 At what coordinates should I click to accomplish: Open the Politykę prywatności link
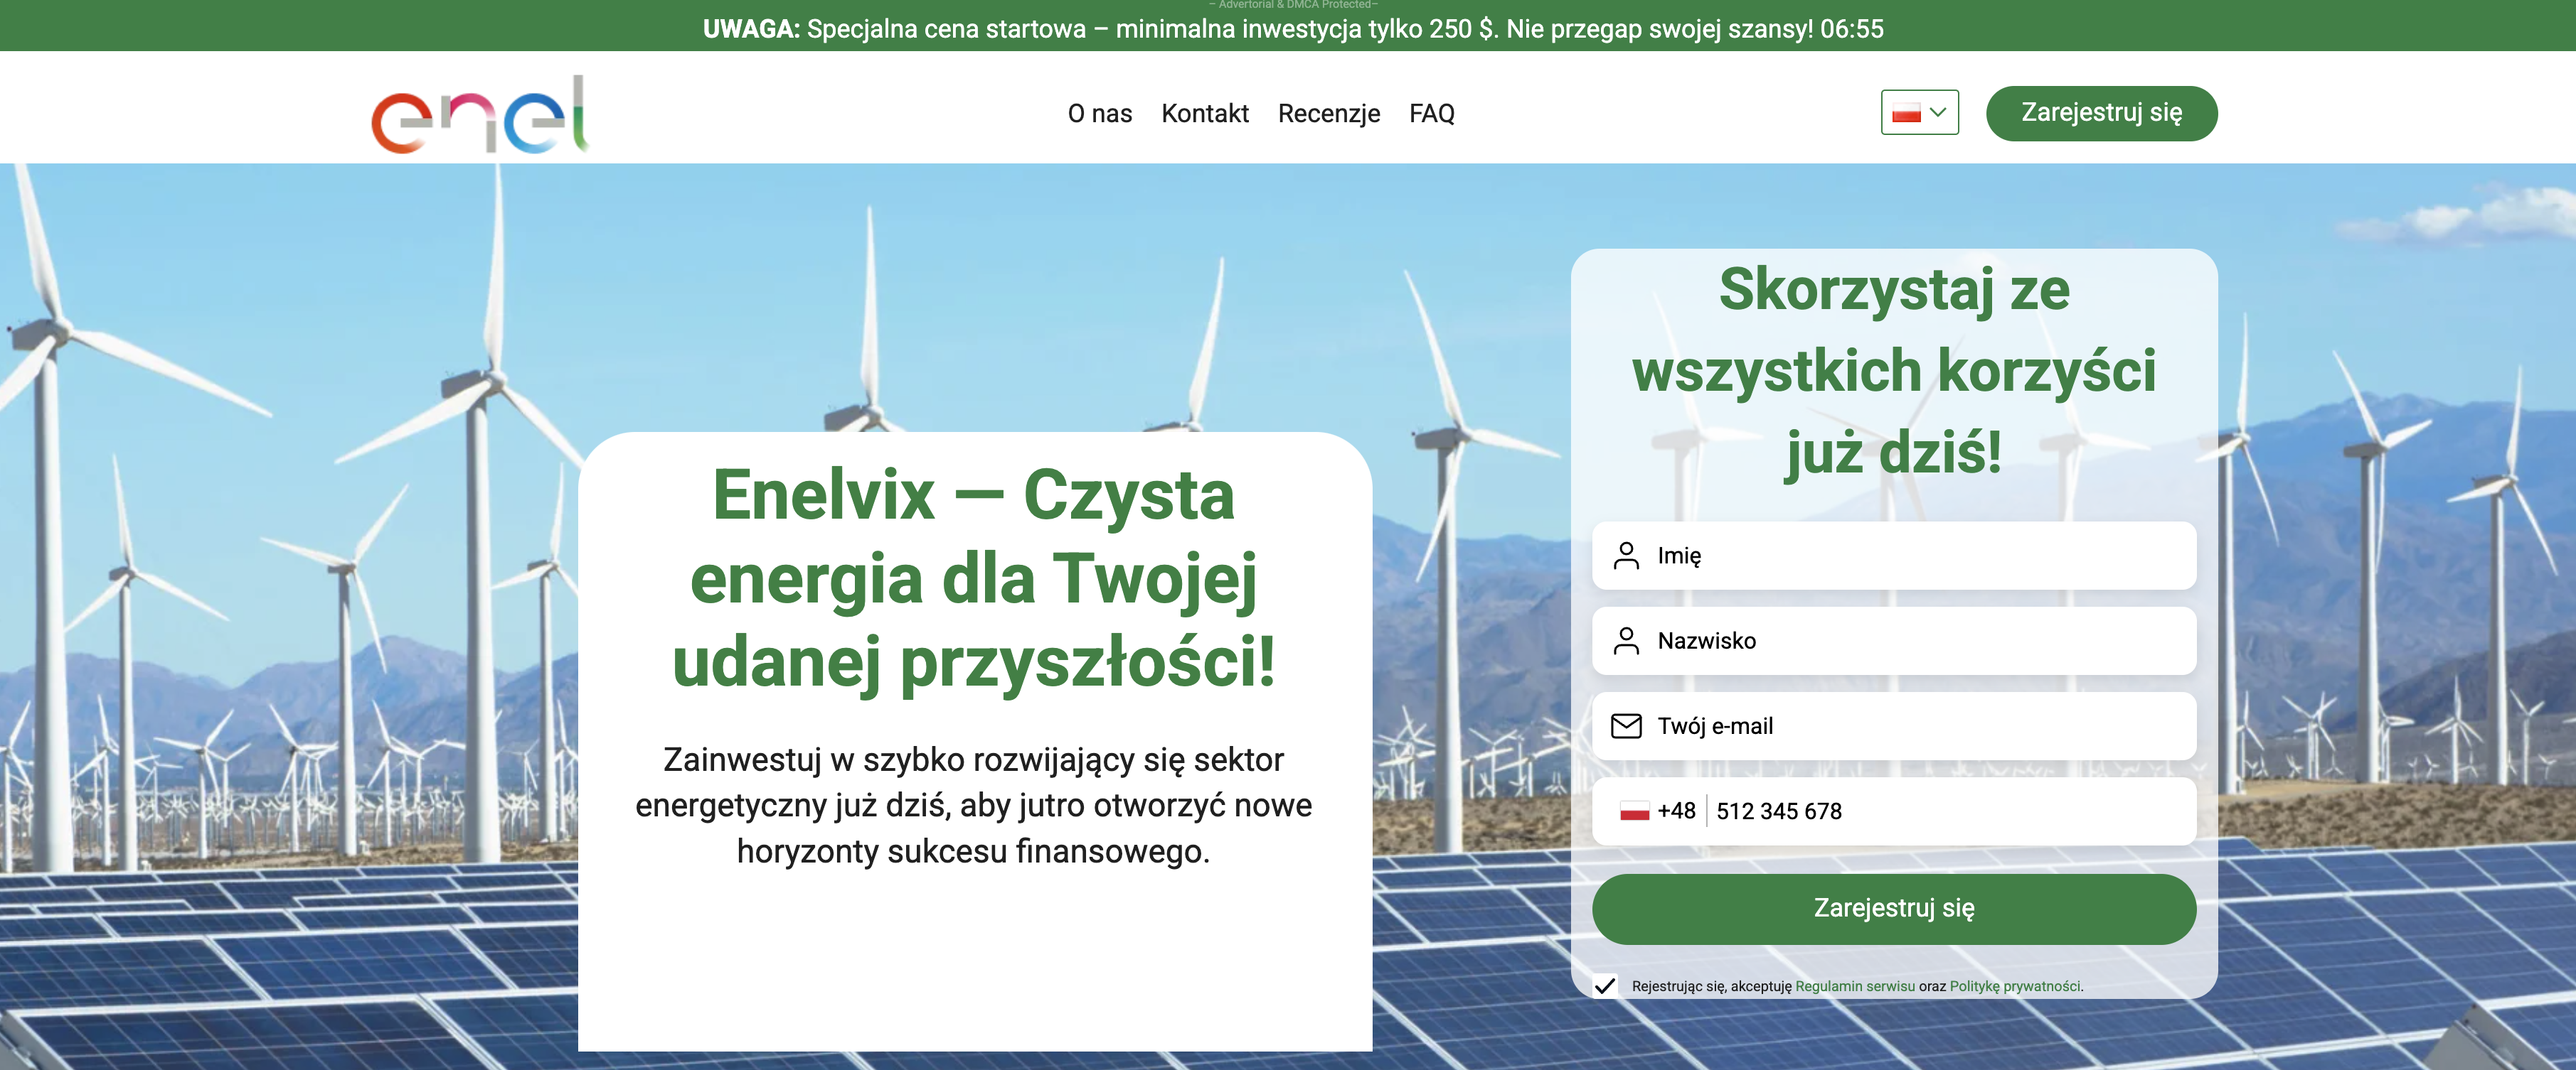(x=2014, y=986)
